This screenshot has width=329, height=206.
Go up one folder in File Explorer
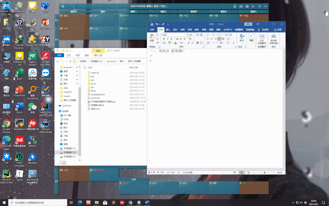pyautogui.click(x=70, y=61)
